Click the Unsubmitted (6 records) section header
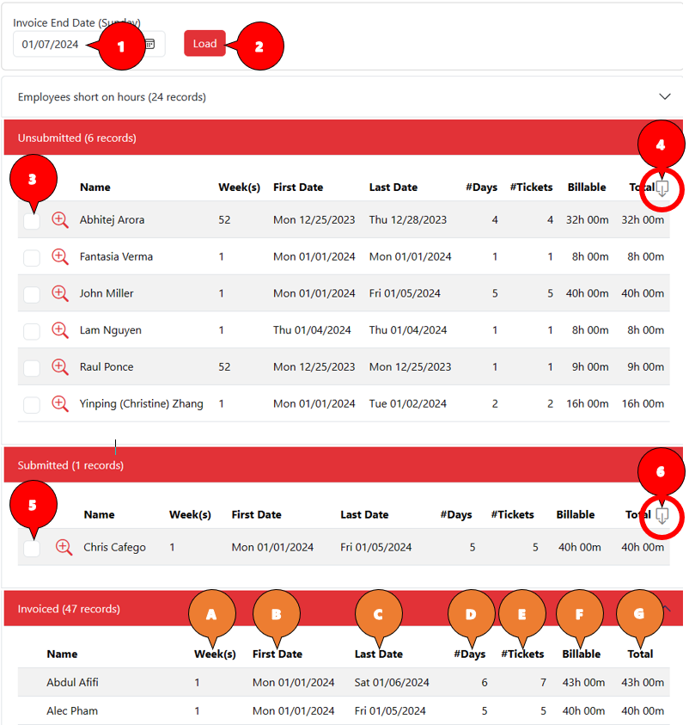689x725 pixels. 343,138
